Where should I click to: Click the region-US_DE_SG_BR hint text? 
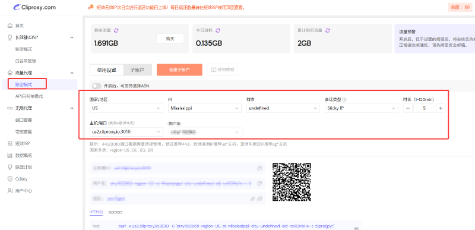(132, 150)
